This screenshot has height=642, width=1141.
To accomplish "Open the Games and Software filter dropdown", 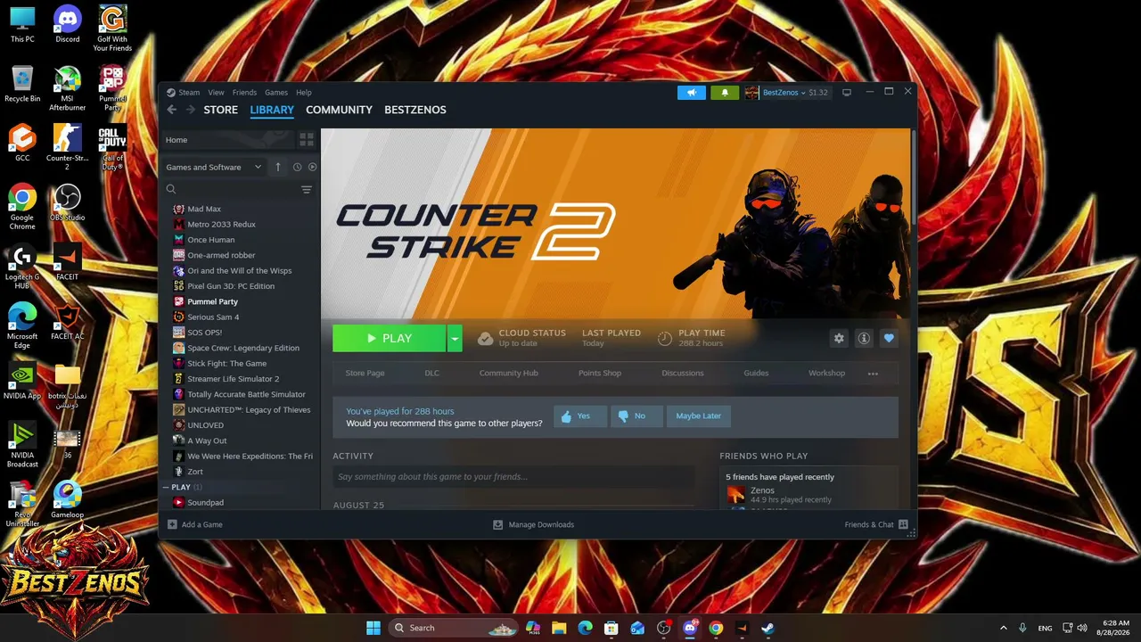I will click(x=214, y=167).
